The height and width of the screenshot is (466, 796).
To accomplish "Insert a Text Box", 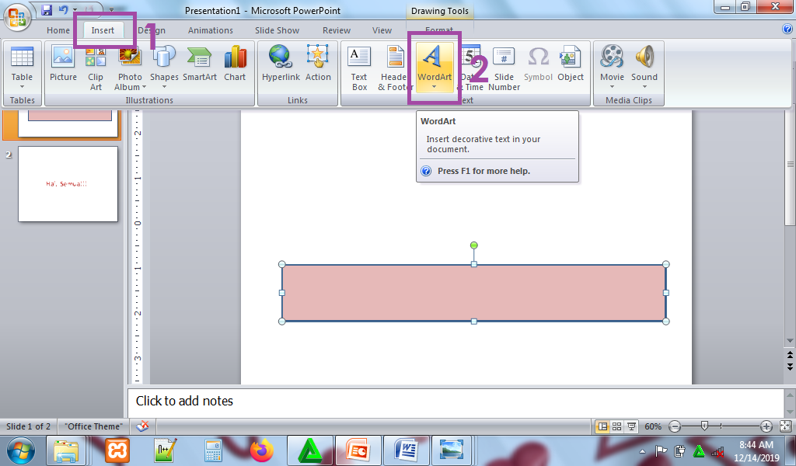I will tap(359, 68).
